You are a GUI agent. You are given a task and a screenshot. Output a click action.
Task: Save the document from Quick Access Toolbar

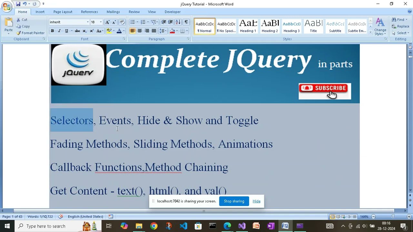click(18, 4)
